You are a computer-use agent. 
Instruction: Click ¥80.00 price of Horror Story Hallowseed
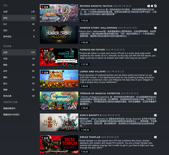(x=84, y=42)
